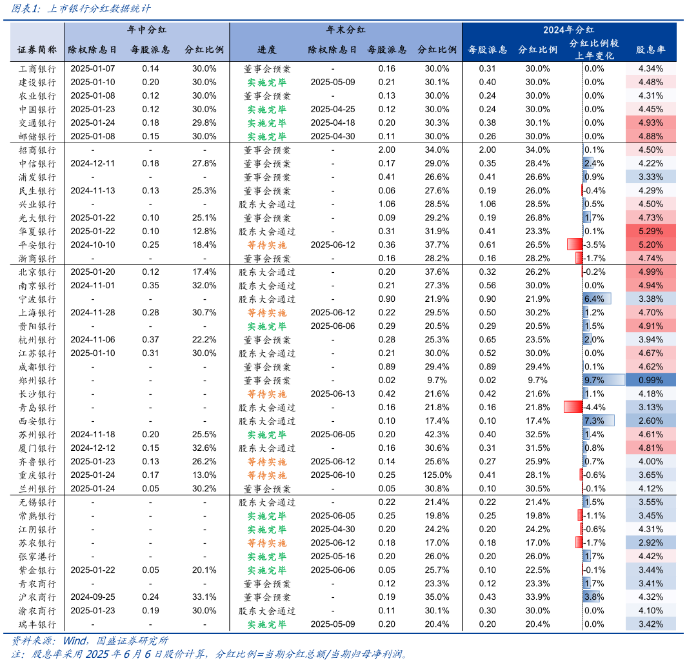The height and width of the screenshot is (663, 687).
Task: Click the 3.8% change bar for 沪农商行
Action: (x=592, y=597)
